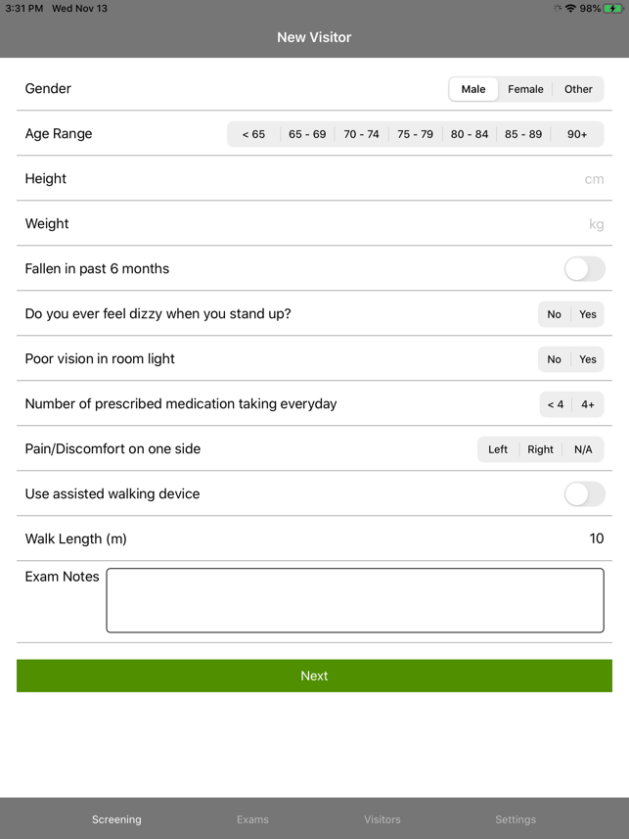Answer Yes to feeling dizzy when standing
Viewport: 629px width, 839px height.
click(x=588, y=314)
